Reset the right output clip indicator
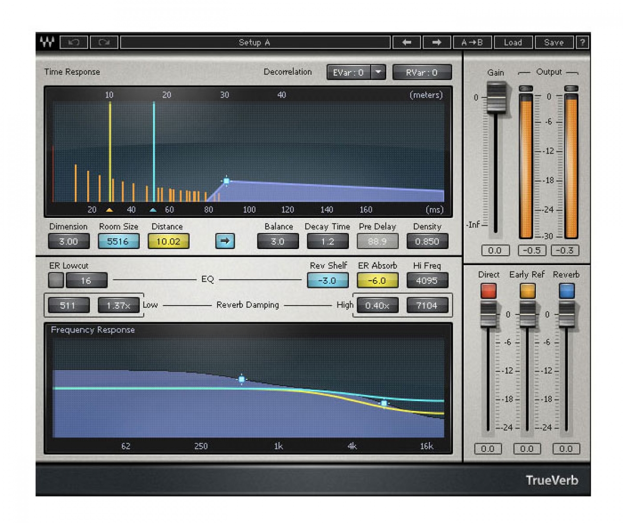 coord(571,89)
